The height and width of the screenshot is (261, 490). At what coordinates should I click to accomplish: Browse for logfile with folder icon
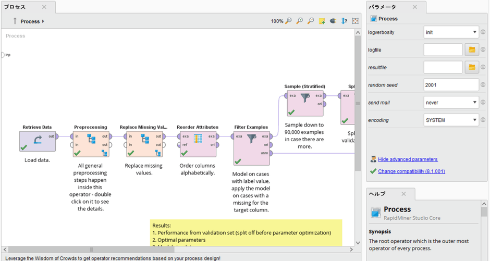point(472,50)
